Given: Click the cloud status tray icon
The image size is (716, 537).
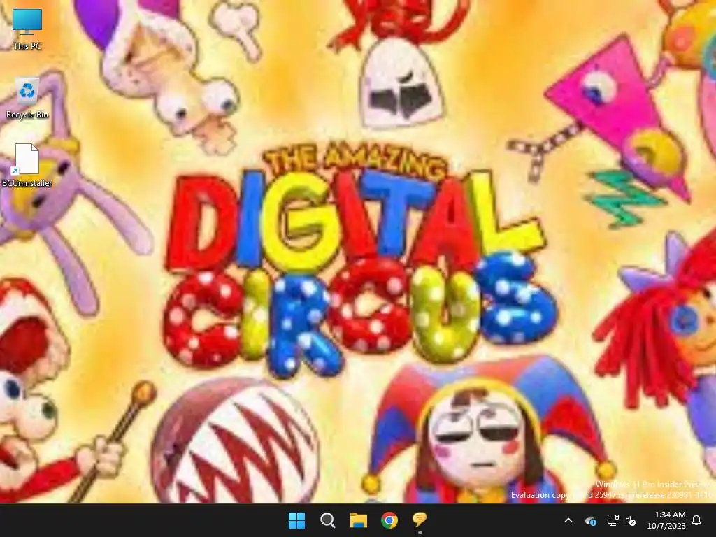Looking at the screenshot, I should [590, 520].
